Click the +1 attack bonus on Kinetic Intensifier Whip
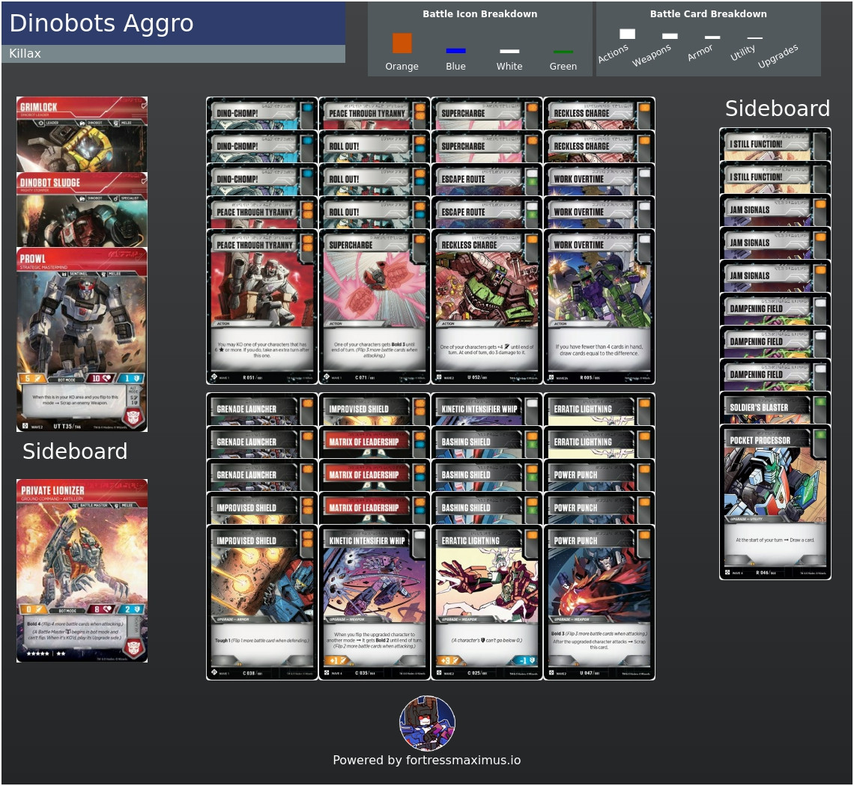This screenshot has height=786, width=854. pyautogui.click(x=337, y=660)
